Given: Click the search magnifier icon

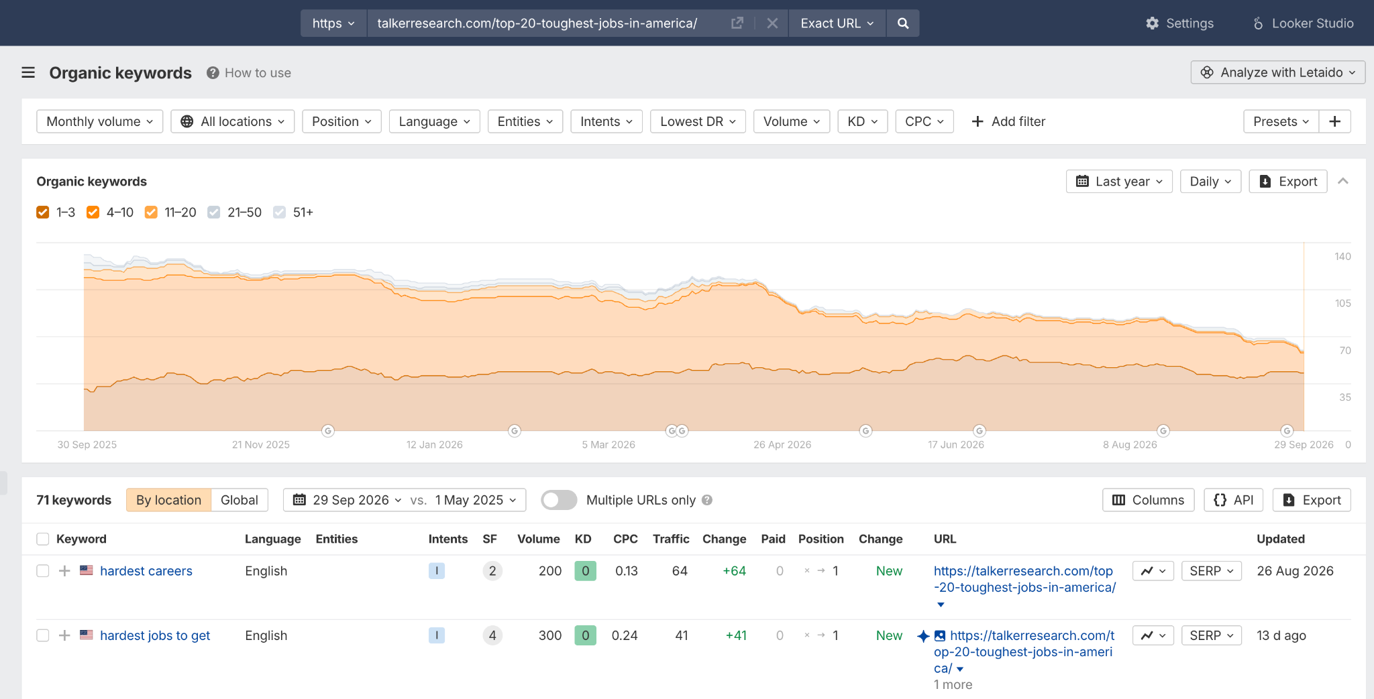Looking at the screenshot, I should pos(903,23).
